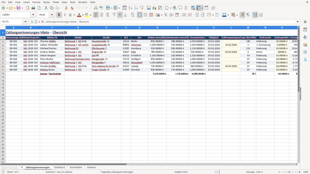
Task: Toggle Align Left
Action: (x=96, y=15)
